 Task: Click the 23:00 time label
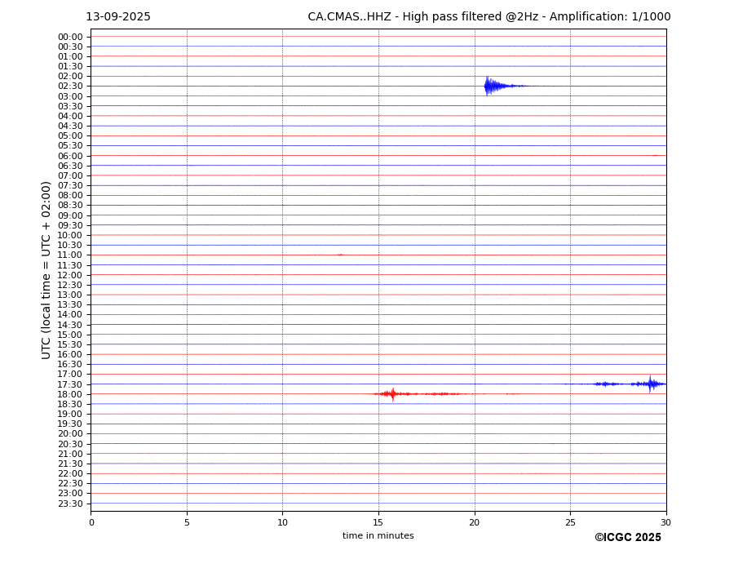[70, 494]
